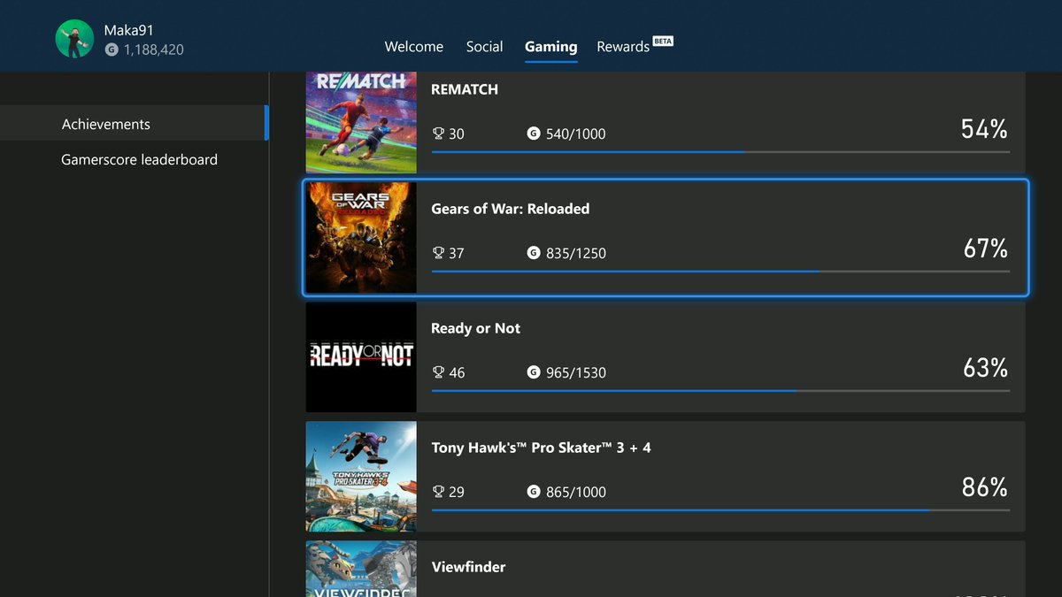
Task: Click the Tony Hawk's progress bar
Action: [x=720, y=510]
